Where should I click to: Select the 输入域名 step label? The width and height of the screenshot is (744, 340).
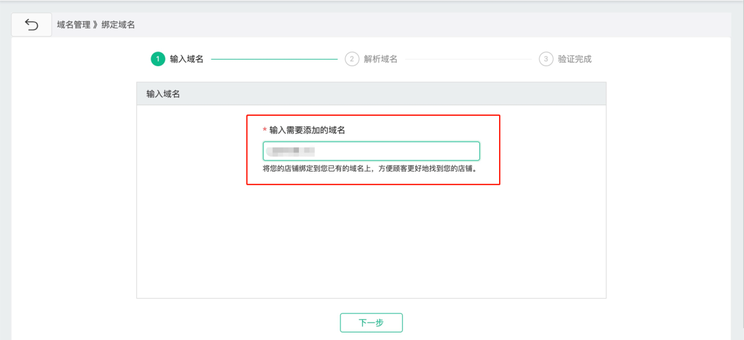[187, 59]
